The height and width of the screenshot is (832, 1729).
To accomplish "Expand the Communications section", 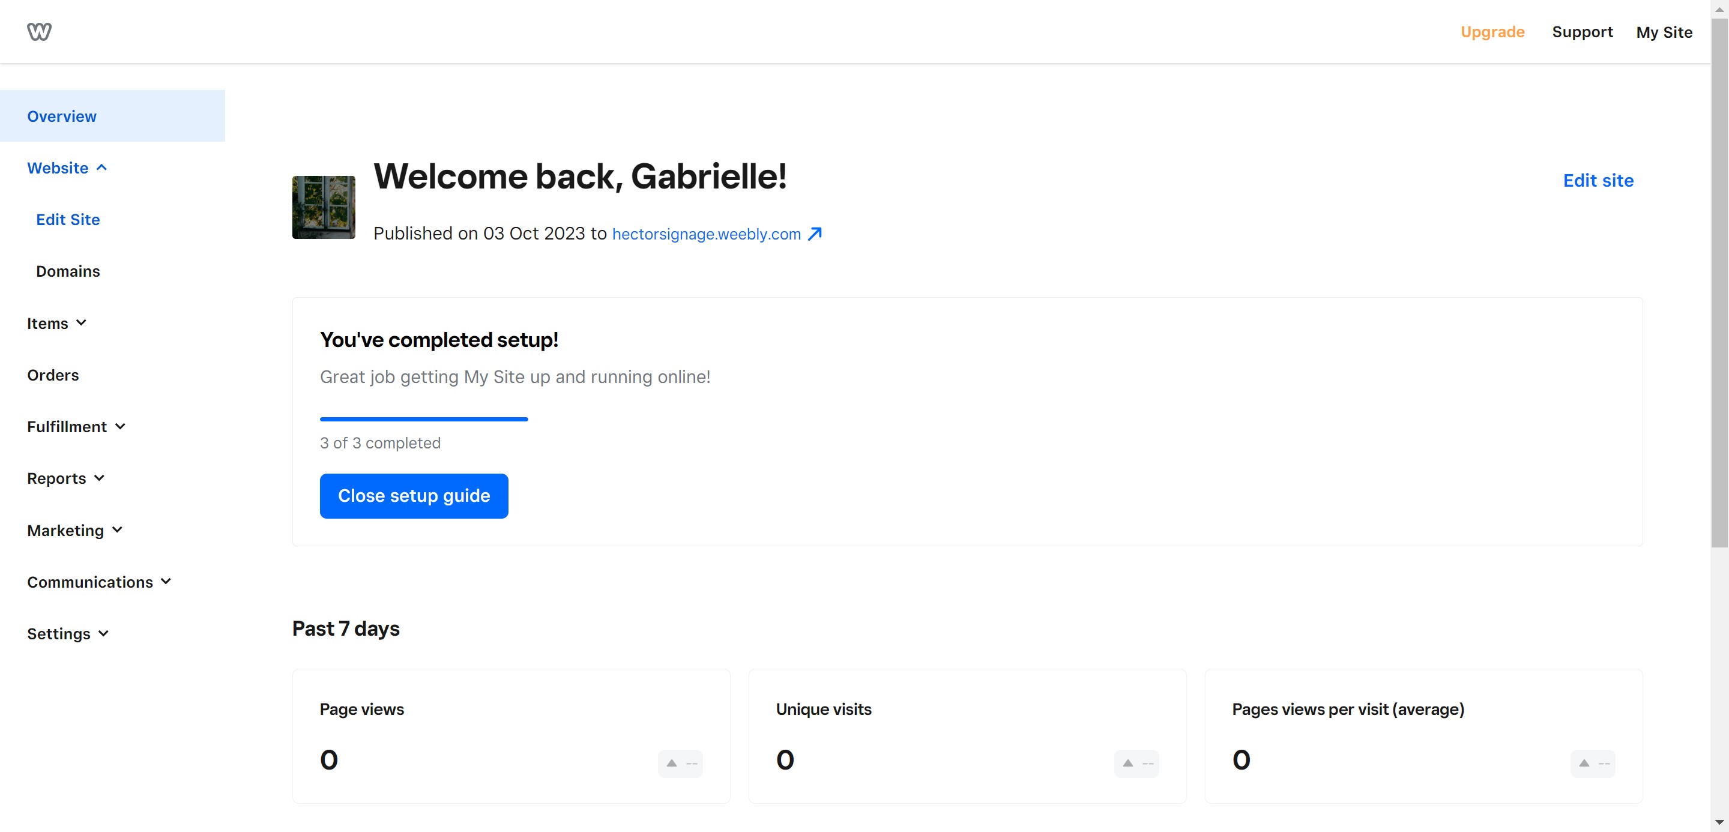I will coord(98,582).
